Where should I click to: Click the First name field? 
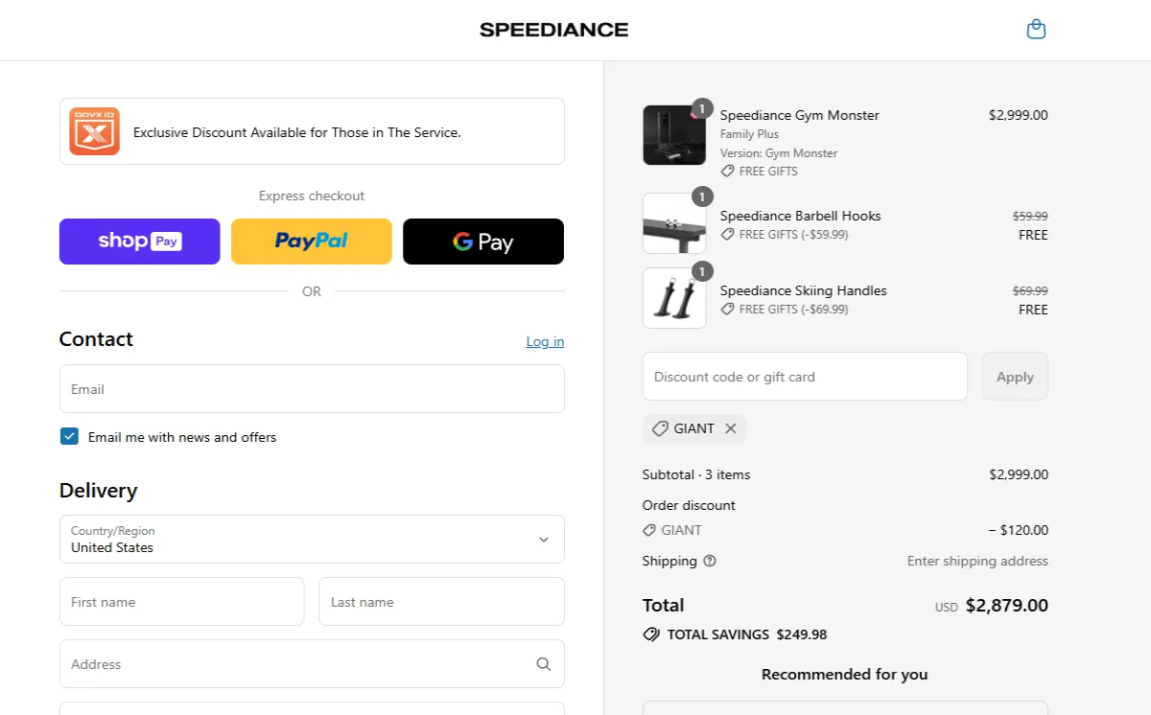coord(181,602)
